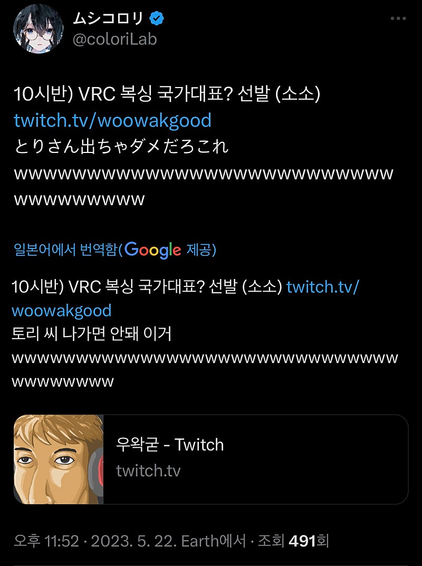This screenshot has height=566, width=422.
Task: Click the 제공) text after Google logo
Action: pyautogui.click(x=201, y=250)
